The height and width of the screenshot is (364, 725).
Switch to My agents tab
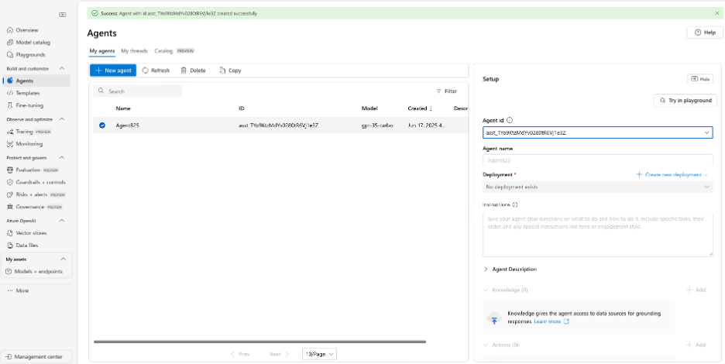point(102,51)
